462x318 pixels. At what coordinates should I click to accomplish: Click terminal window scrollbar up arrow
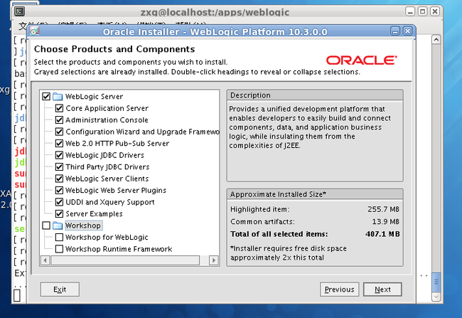[436, 40]
